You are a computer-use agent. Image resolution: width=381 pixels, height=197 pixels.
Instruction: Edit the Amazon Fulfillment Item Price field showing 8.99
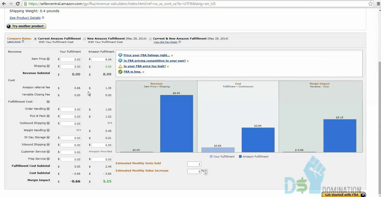[102, 59]
